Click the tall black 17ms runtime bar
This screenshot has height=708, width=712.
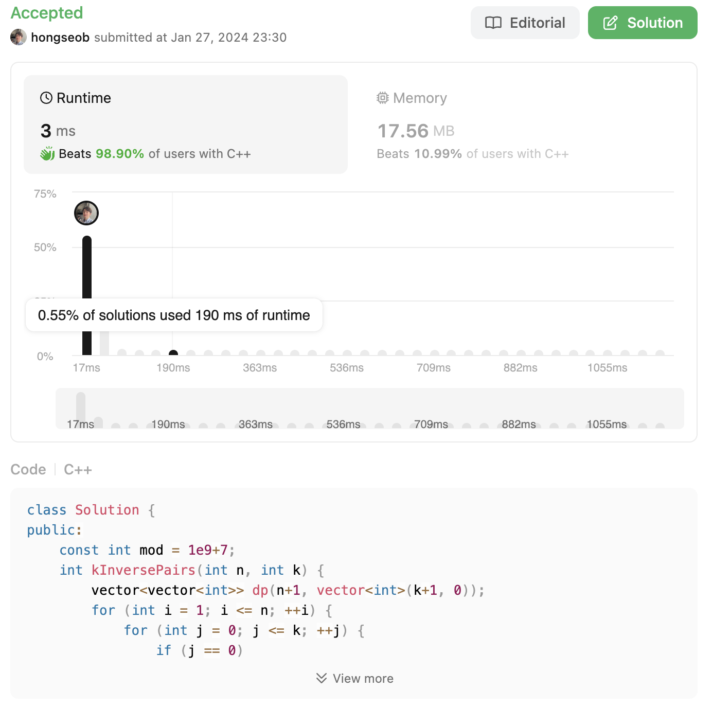click(87, 296)
